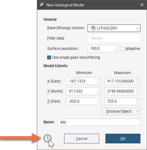Open the Filter data dropdown
The width and height of the screenshot is (147, 150).
tap(114, 38)
